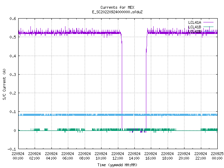Click the Y-axis label "S/C Current (A)"
This screenshot has width=224, height=168.
click(4, 84)
